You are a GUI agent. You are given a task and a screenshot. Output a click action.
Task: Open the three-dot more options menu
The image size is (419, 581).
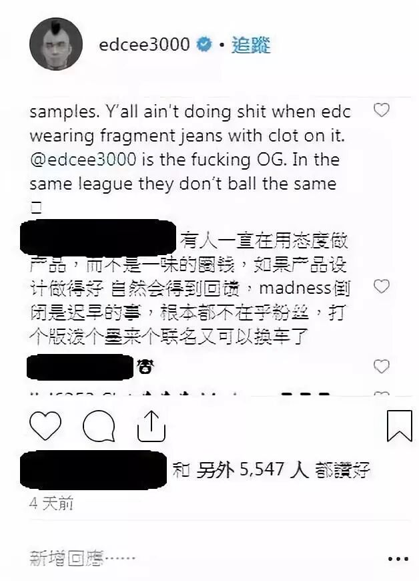(x=398, y=558)
